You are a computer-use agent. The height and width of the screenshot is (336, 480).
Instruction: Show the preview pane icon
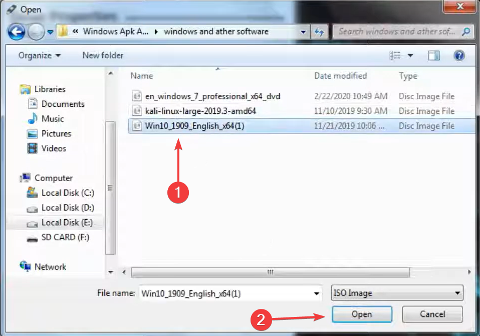pos(434,56)
